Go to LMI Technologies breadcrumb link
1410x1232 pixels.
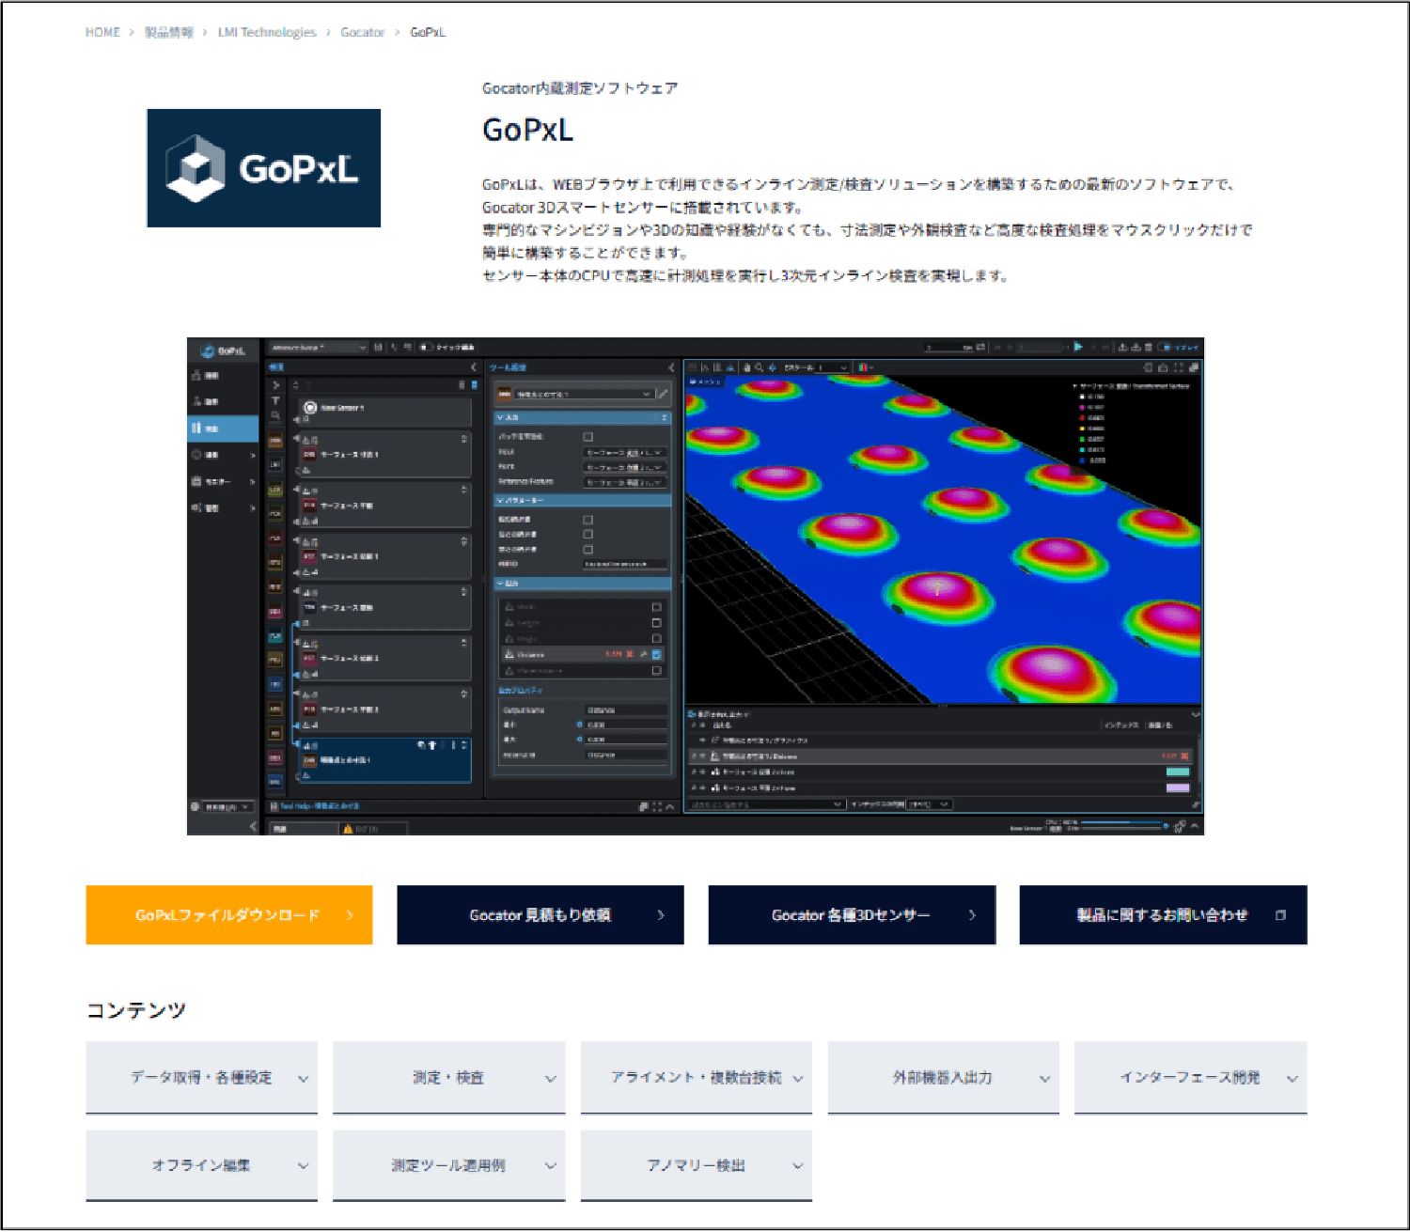click(x=267, y=32)
